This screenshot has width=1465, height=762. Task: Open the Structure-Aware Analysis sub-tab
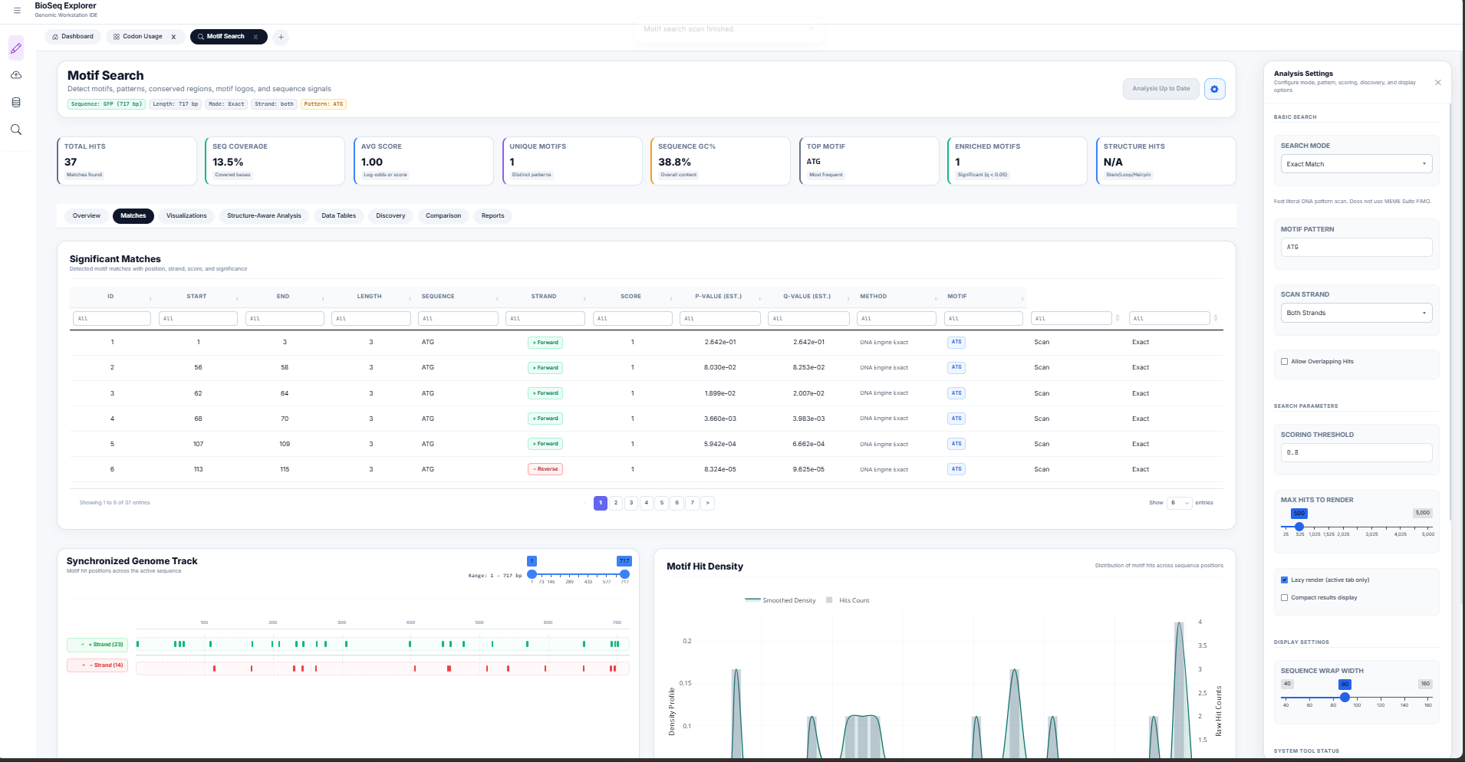tap(264, 216)
